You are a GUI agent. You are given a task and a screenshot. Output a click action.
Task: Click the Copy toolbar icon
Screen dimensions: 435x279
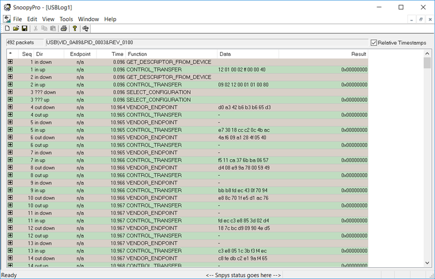[45, 29]
